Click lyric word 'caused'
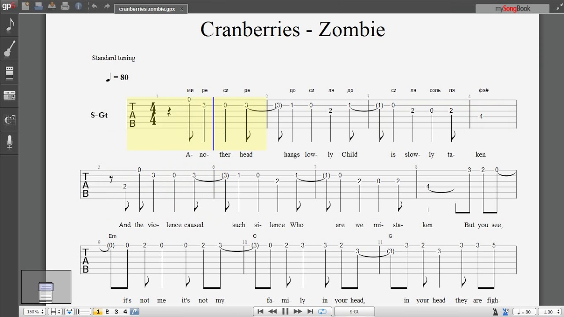This screenshot has width=564, height=317. [193, 225]
